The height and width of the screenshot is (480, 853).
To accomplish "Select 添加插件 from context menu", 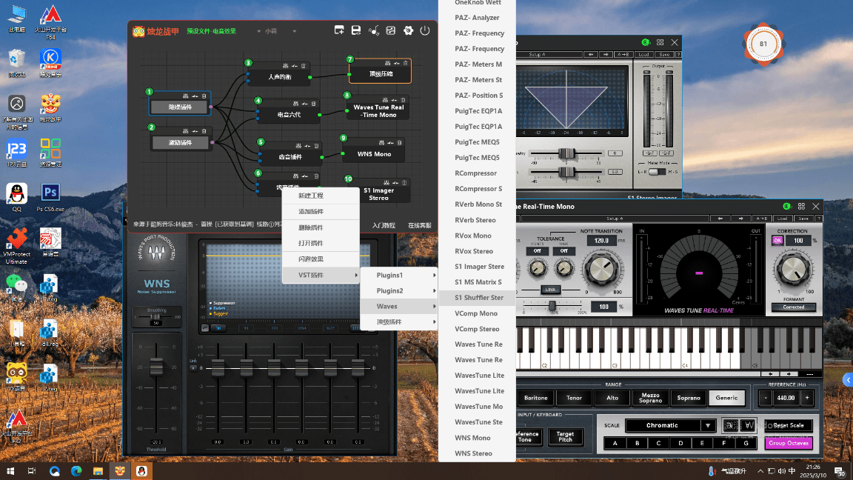I will point(321,211).
